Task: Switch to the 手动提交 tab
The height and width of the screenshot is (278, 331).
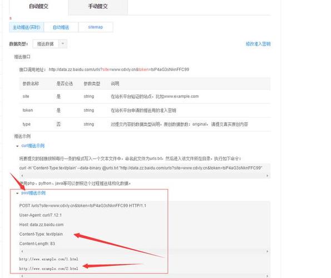Action: click(98, 7)
